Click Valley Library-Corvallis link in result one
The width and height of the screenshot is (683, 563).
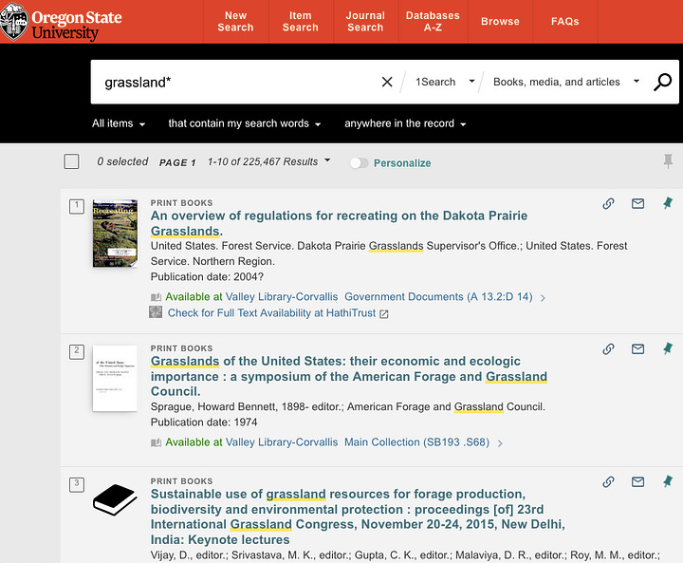(282, 297)
